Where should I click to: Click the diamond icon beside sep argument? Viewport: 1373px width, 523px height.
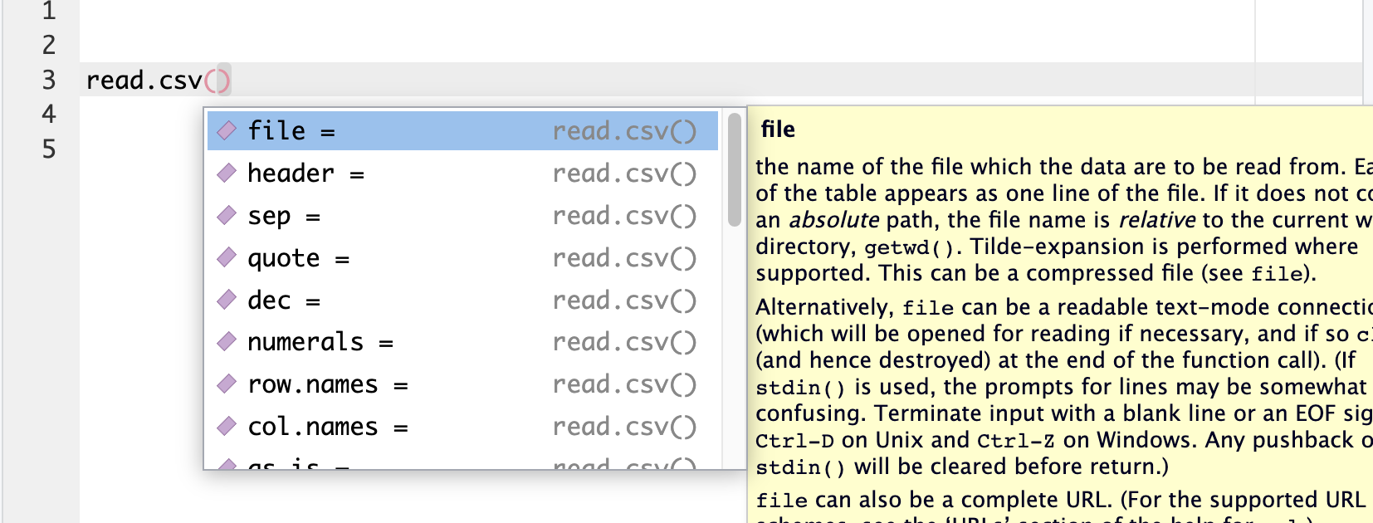pyautogui.click(x=227, y=215)
